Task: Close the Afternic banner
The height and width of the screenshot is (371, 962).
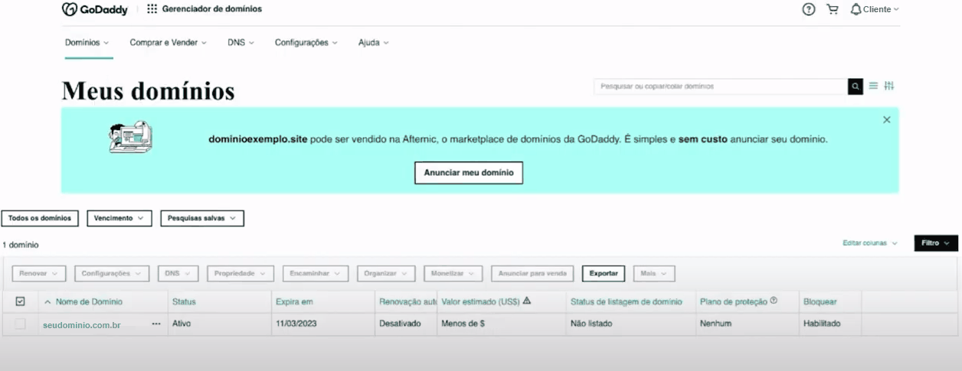Action: pyautogui.click(x=886, y=119)
